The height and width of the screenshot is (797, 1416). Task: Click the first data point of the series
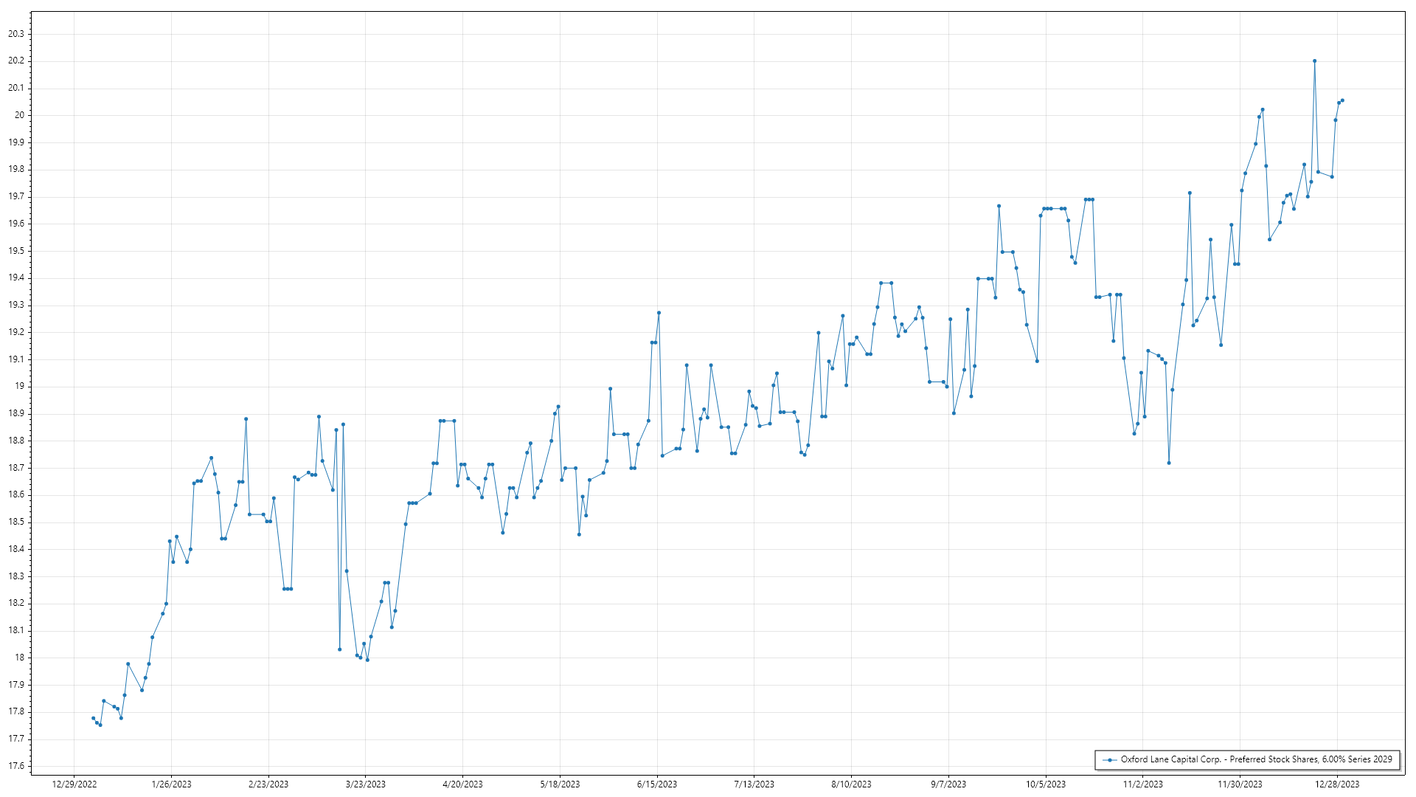pyautogui.click(x=93, y=718)
